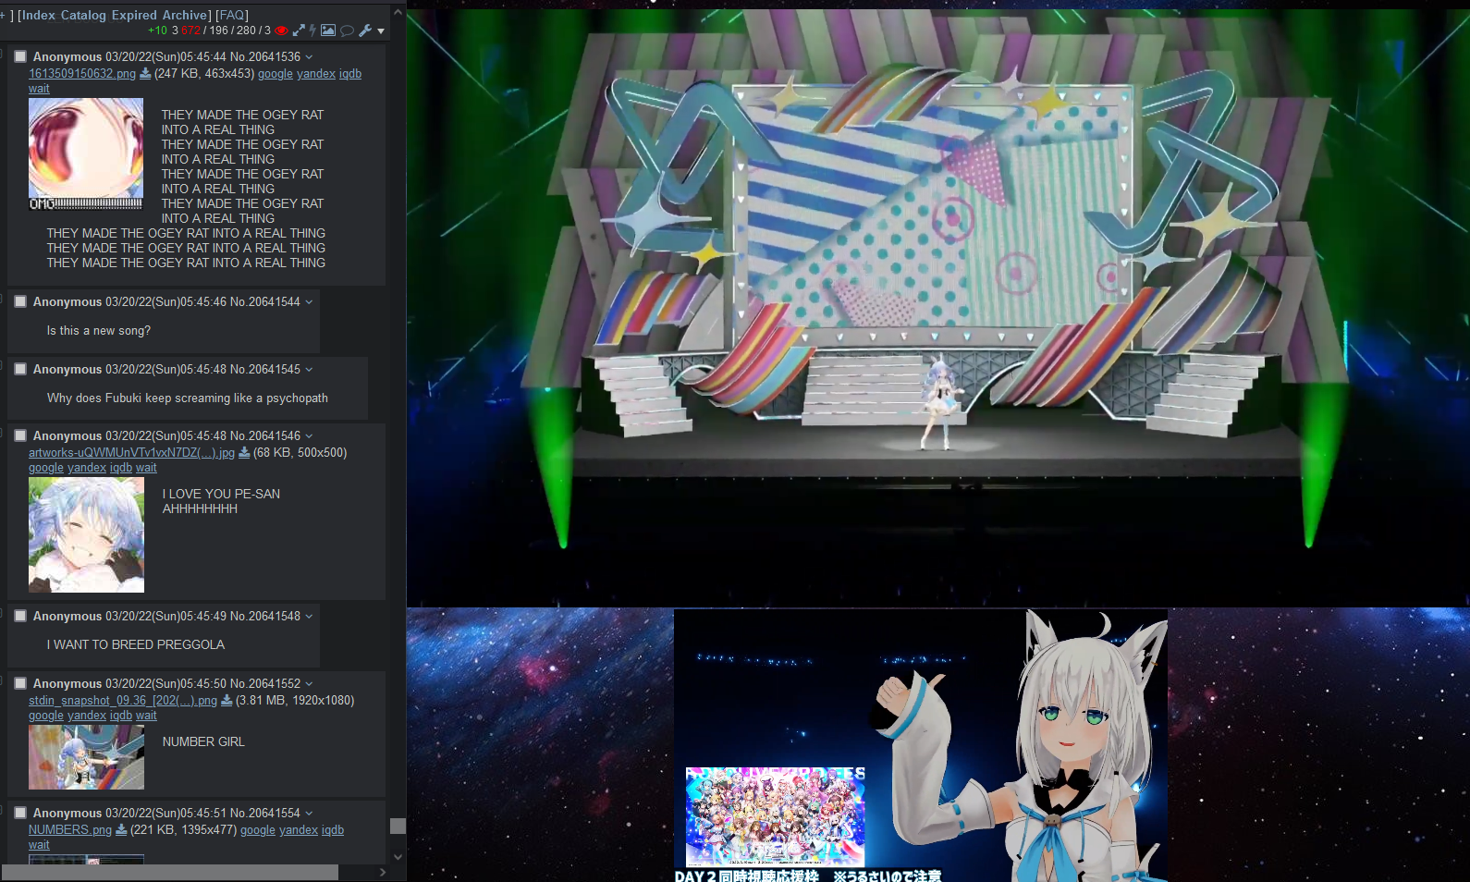Open the post menu arrow of No.20641548
Image resolution: width=1470 pixels, height=882 pixels.
pos(309,617)
